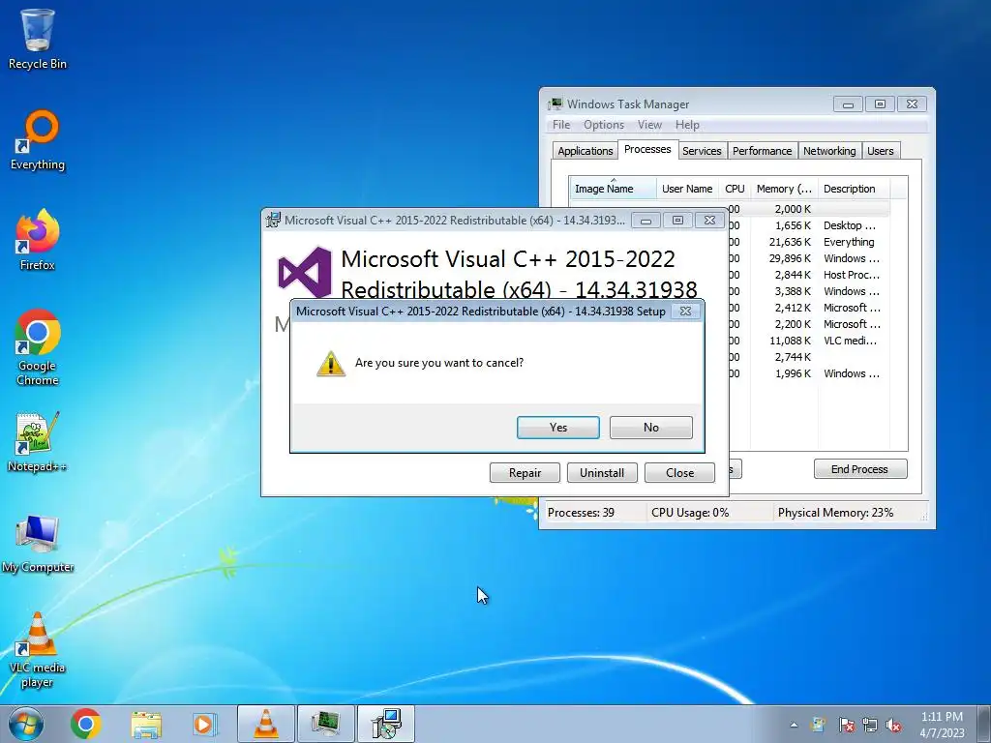Select the row using 29,896 K memory
The width and height of the screenshot is (991, 743).
click(x=808, y=258)
